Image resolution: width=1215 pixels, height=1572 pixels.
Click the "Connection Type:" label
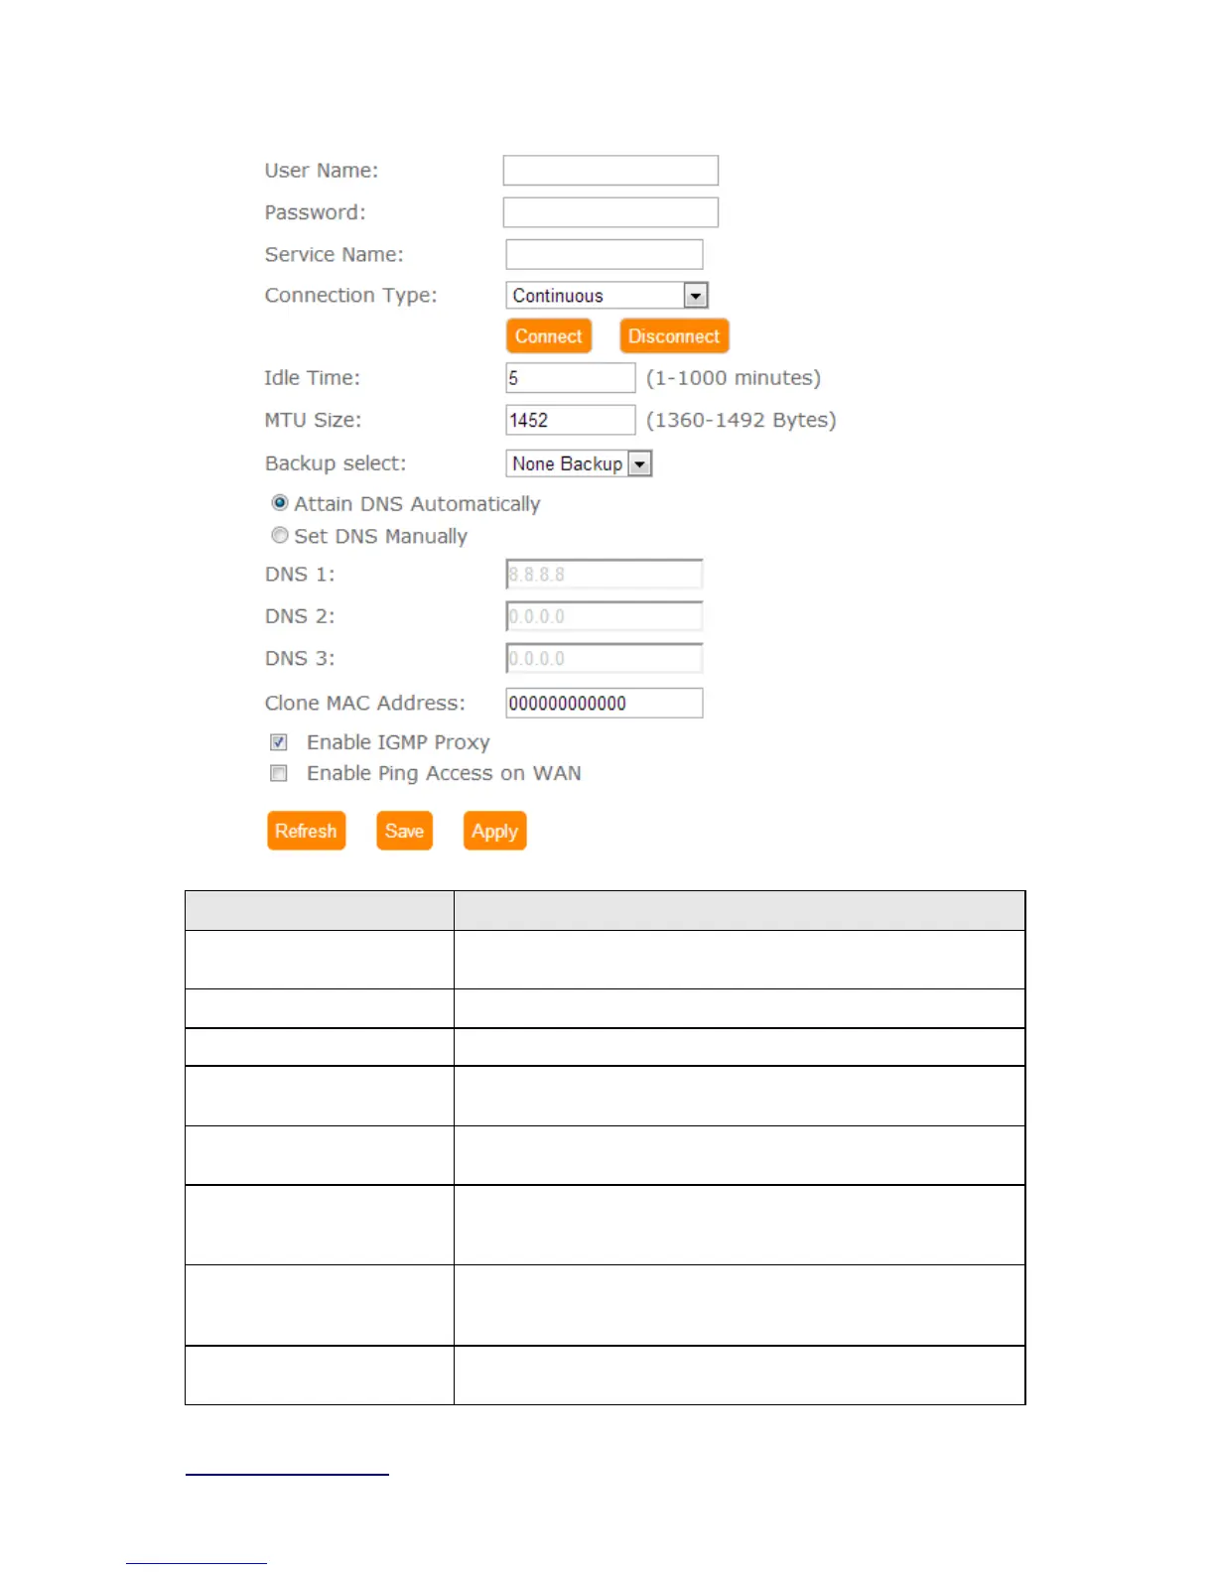[350, 296]
